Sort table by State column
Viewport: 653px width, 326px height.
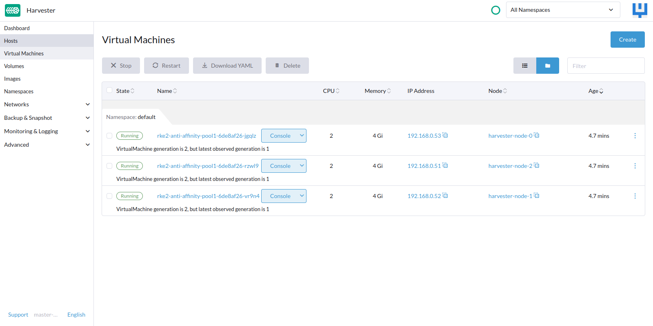[x=125, y=91]
